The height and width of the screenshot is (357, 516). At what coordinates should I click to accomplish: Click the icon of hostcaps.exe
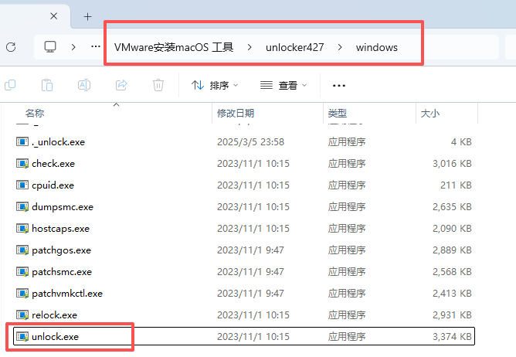22,229
